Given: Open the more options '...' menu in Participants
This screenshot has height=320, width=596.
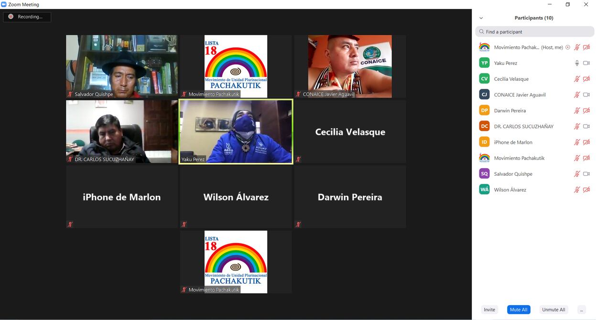Looking at the screenshot, I should [581, 309].
